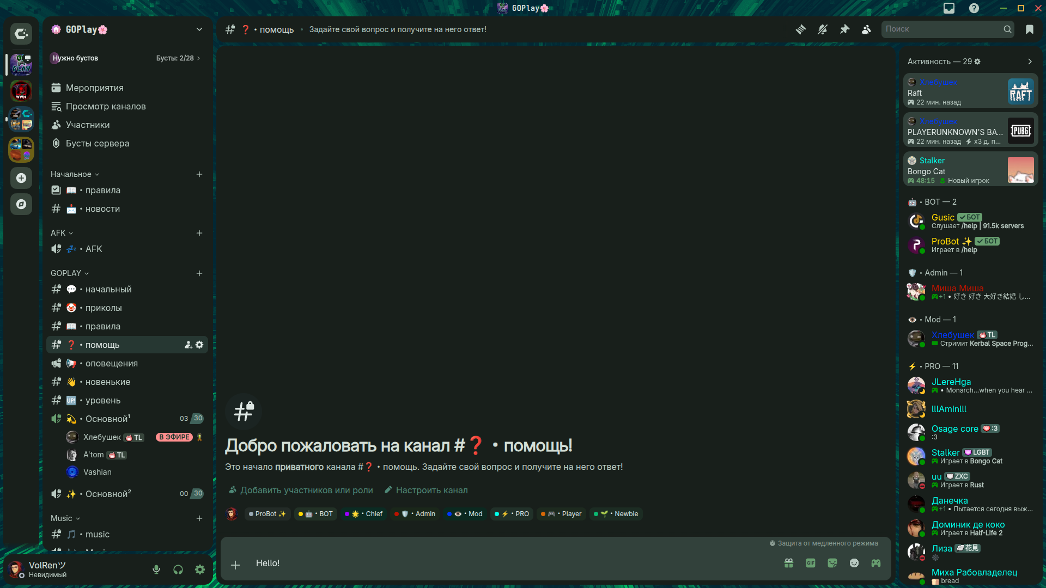The image size is (1046, 588).
Task: Open the sticker picker icon
Action: pos(832,563)
